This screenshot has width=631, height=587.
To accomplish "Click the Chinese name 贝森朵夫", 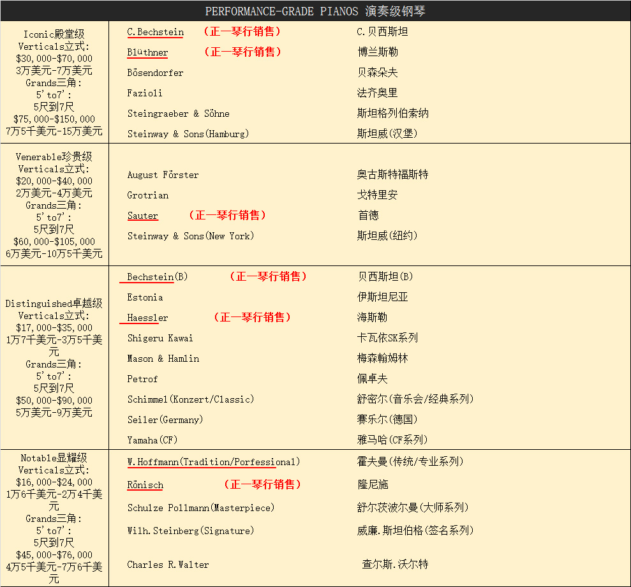I will click(377, 73).
